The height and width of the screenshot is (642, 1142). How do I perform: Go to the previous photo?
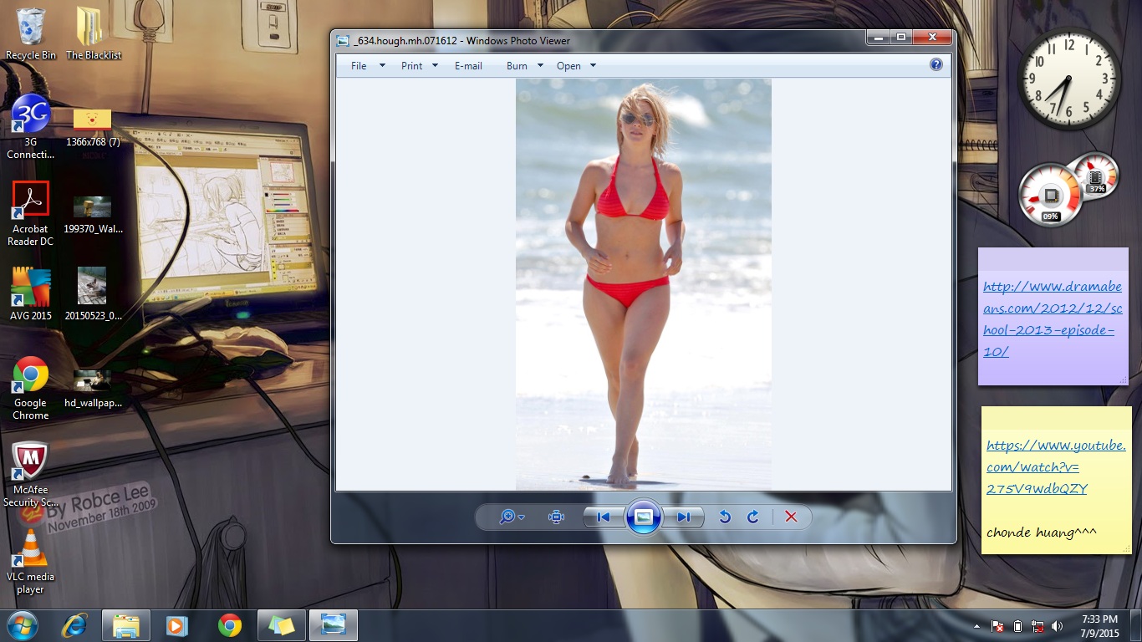[x=604, y=517]
